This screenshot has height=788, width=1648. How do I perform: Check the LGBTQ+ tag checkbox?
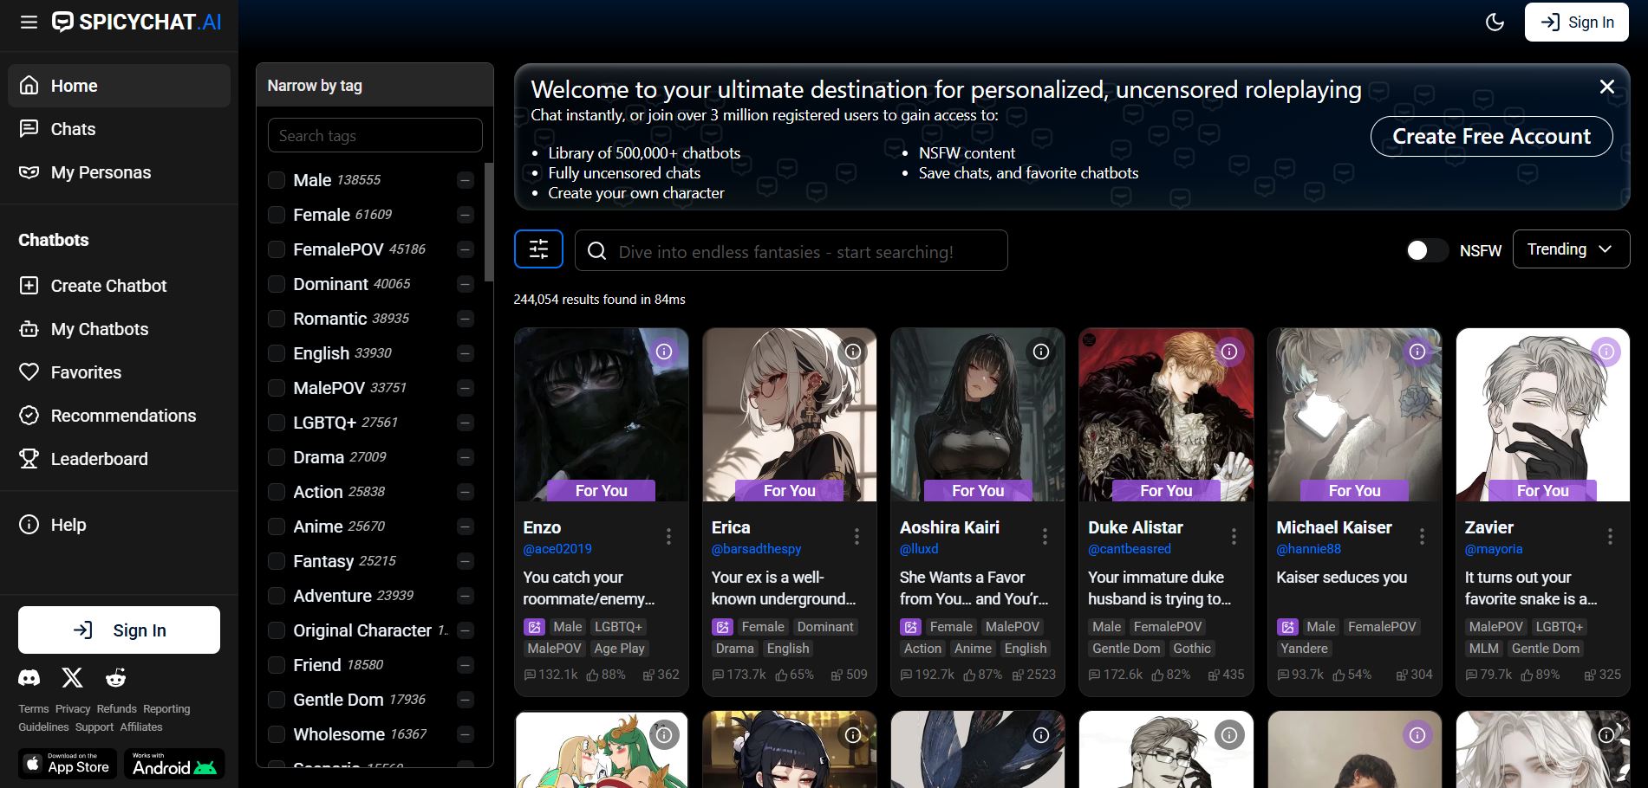(277, 423)
